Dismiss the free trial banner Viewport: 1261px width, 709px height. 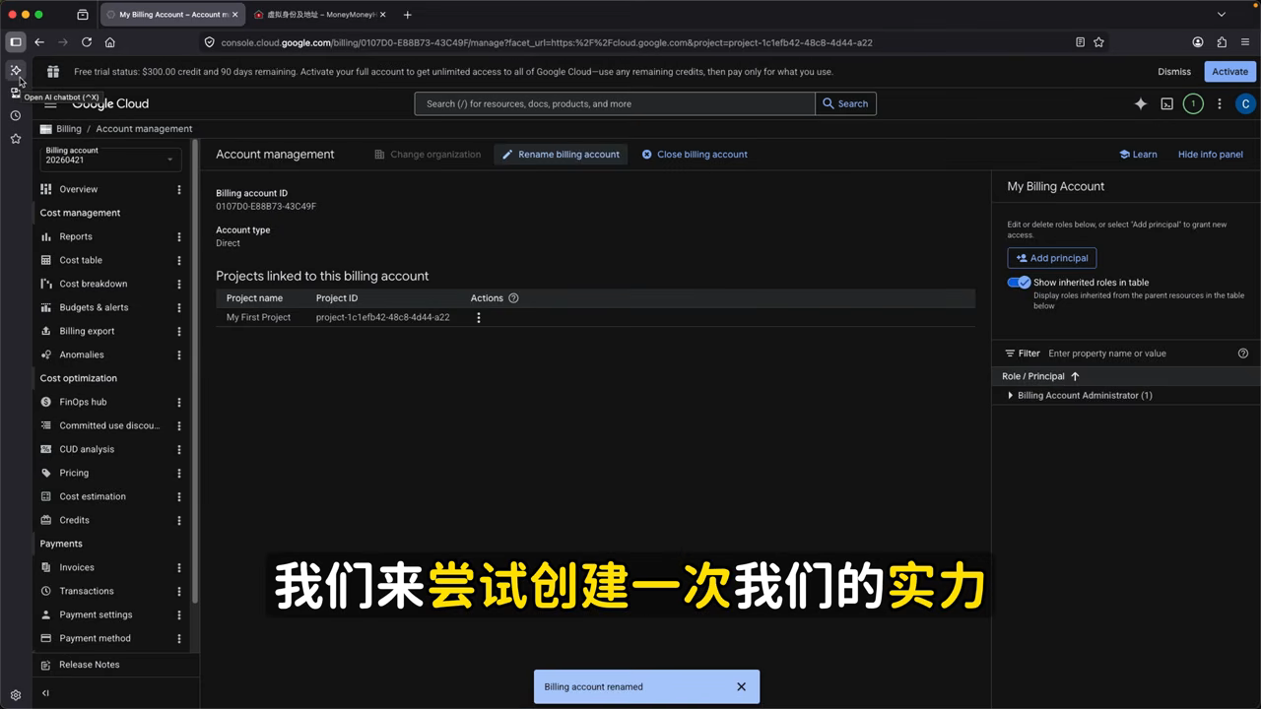tap(1174, 72)
